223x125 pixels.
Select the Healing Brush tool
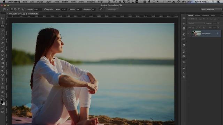2,43
